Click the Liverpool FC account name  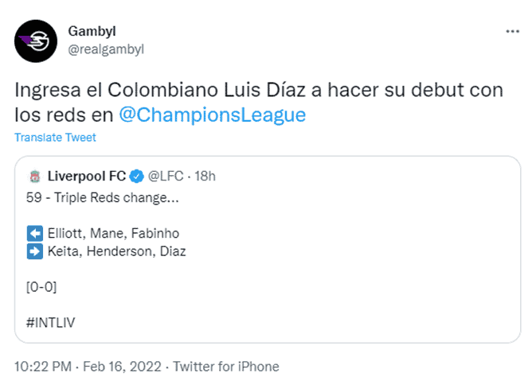(87, 177)
